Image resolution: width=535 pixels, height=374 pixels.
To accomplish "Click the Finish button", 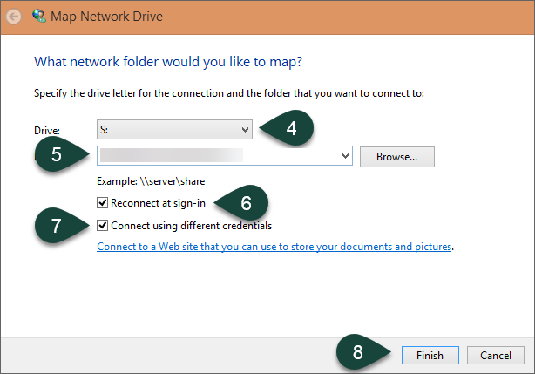I will tap(429, 355).
